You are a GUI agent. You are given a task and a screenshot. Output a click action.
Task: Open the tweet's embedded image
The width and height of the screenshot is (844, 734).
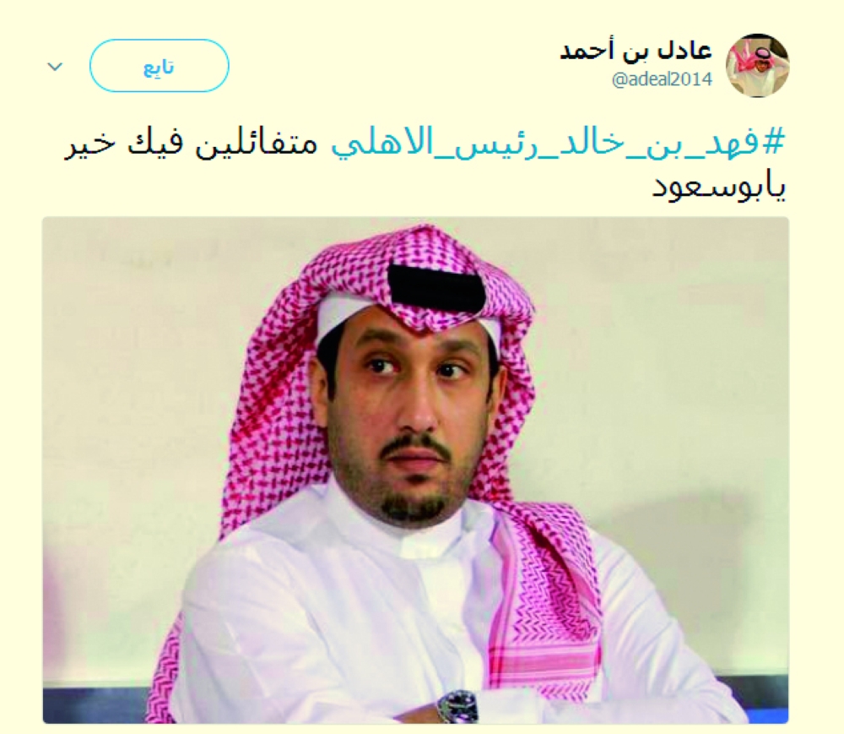pyautogui.click(x=415, y=470)
